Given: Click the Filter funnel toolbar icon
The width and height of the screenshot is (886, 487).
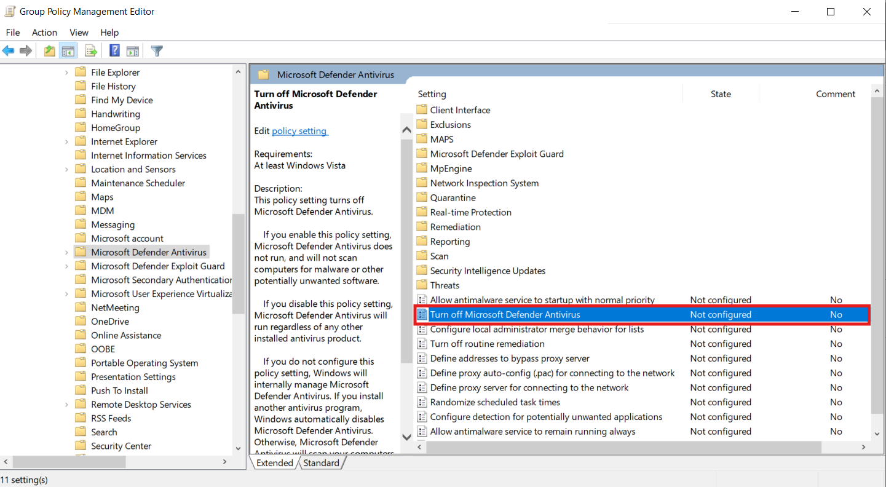Looking at the screenshot, I should (157, 51).
